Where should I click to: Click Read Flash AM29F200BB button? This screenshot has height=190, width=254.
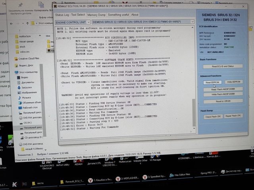[223, 89]
